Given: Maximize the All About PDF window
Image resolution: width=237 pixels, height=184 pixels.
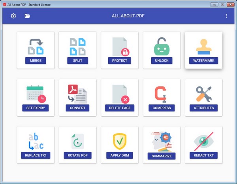Looking at the screenshot, I should pos(222,5).
